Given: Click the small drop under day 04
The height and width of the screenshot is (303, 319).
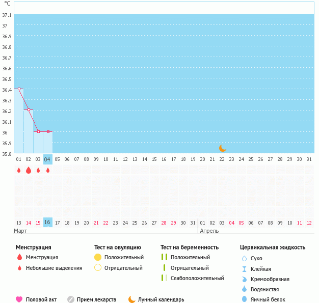Looking at the screenshot, I should (48, 171).
